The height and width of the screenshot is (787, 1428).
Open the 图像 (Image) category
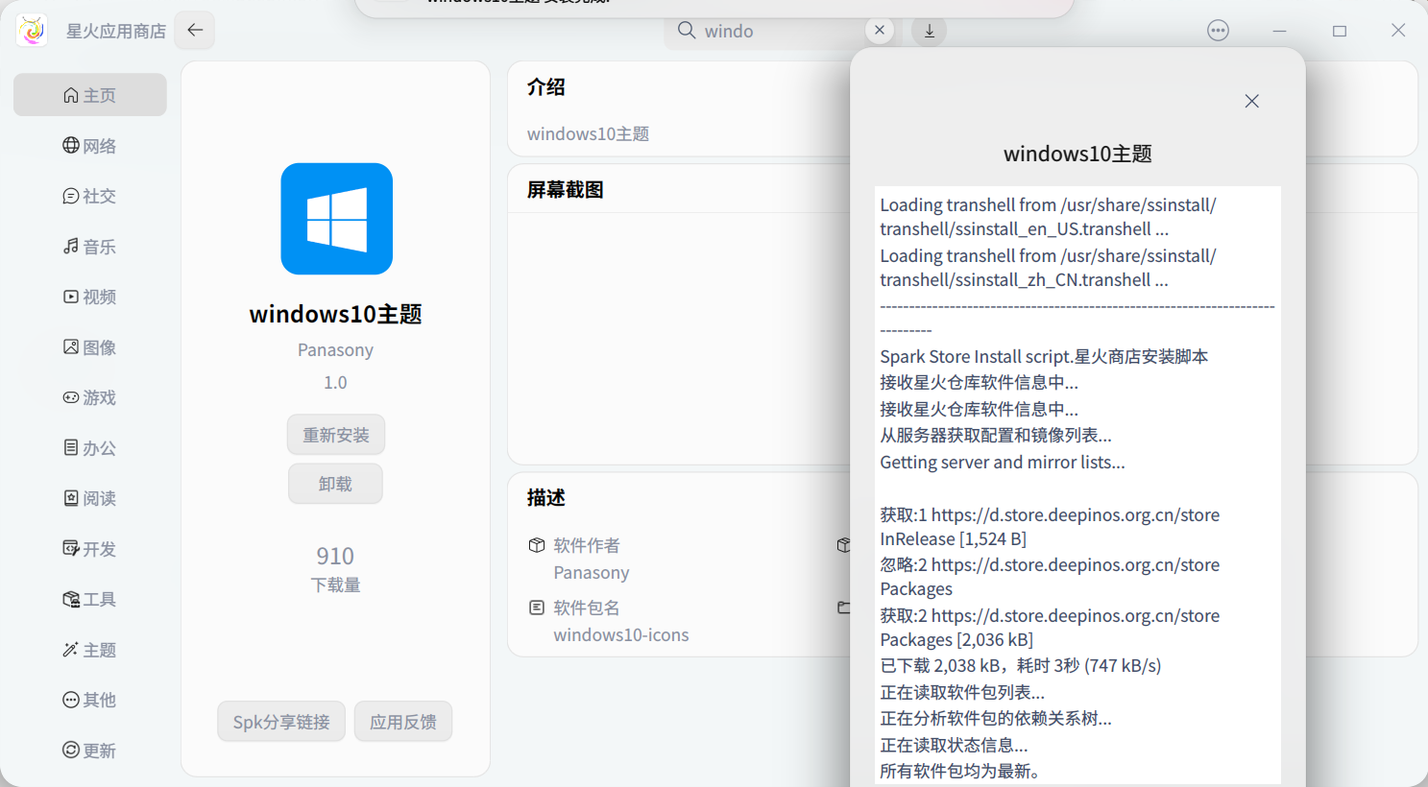click(x=89, y=346)
